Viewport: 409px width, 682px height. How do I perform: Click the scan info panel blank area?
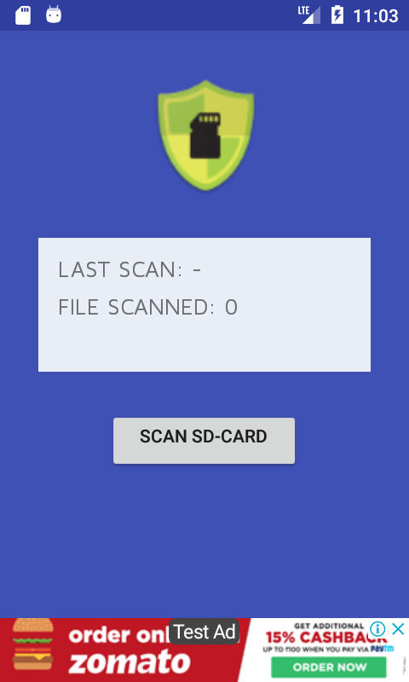coord(204,346)
